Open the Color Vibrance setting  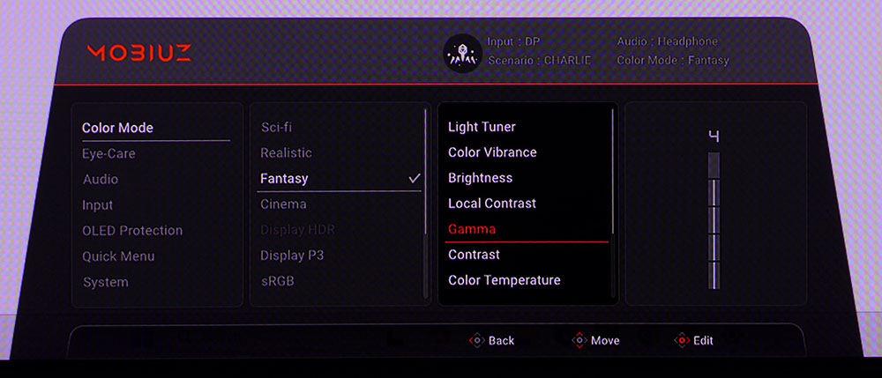pyautogui.click(x=492, y=152)
